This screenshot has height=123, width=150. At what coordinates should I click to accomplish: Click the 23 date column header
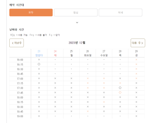coord(39,53)
